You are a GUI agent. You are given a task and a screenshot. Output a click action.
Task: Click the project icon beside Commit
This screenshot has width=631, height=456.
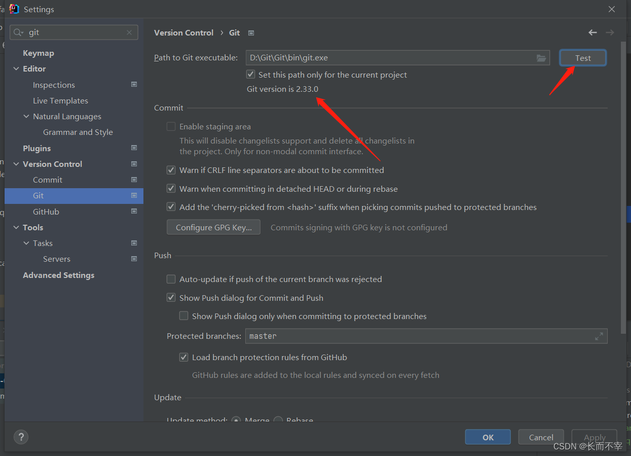tap(134, 180)
